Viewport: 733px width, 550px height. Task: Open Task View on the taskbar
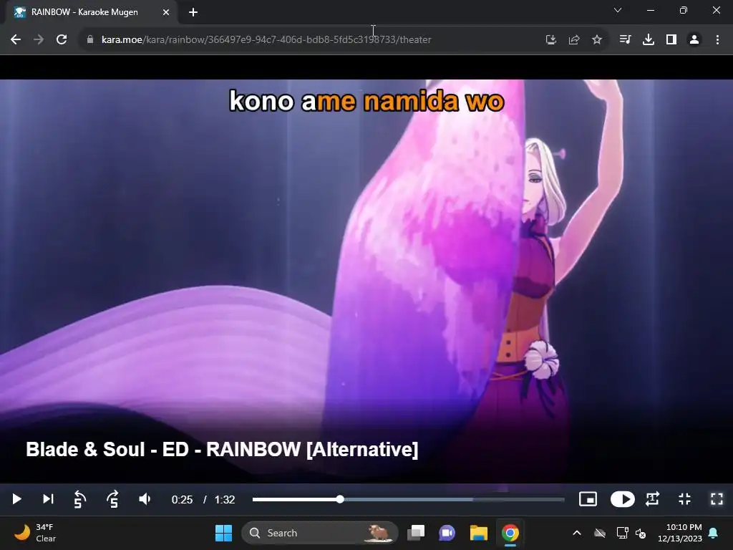click(x=416, y=533)
